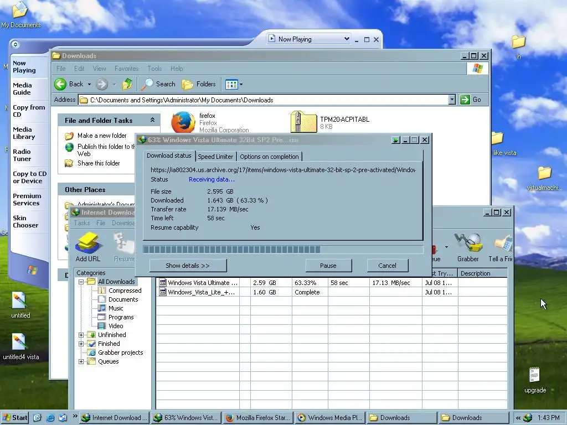Click the IDM tray icon in system tray

[x=528, y=418]
